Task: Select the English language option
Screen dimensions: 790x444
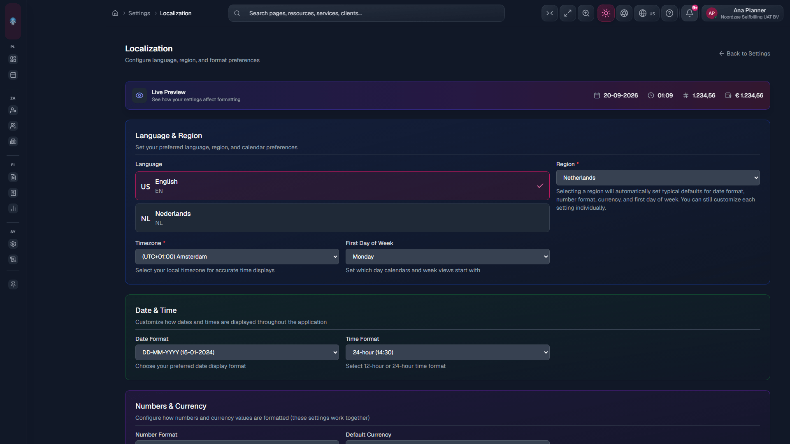Action: [342, 186]
